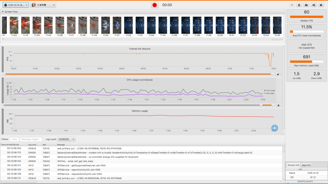Toggle Total Usage legend entry in CPU chart
The height and width of the screenshot is (184, 328).
[270, 90]
